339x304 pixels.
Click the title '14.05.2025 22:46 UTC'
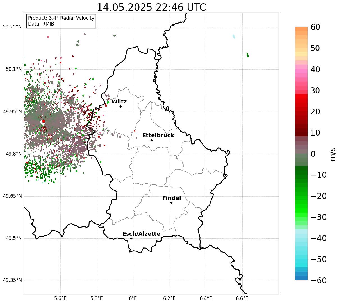[151, 7]
